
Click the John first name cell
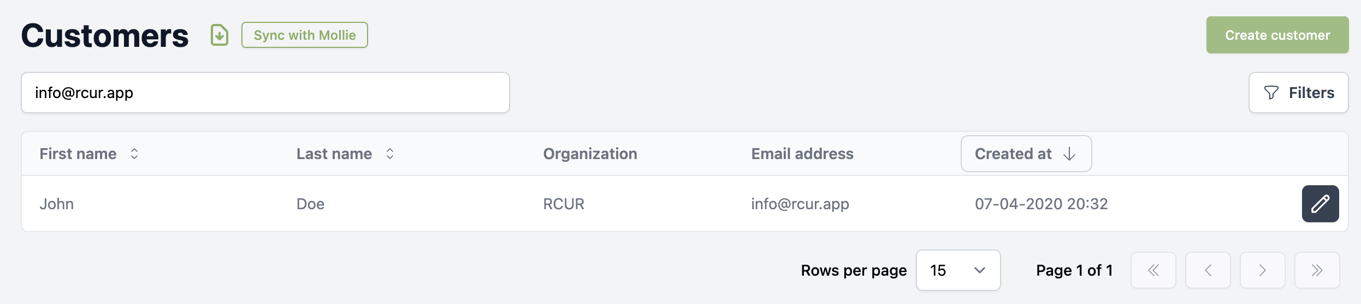(57, 204)
